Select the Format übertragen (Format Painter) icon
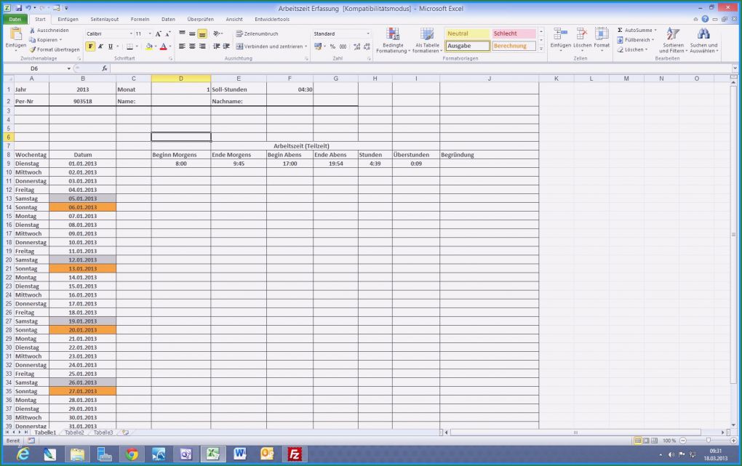The width and height of the screenshot is (742, 466). click(32, 49)
